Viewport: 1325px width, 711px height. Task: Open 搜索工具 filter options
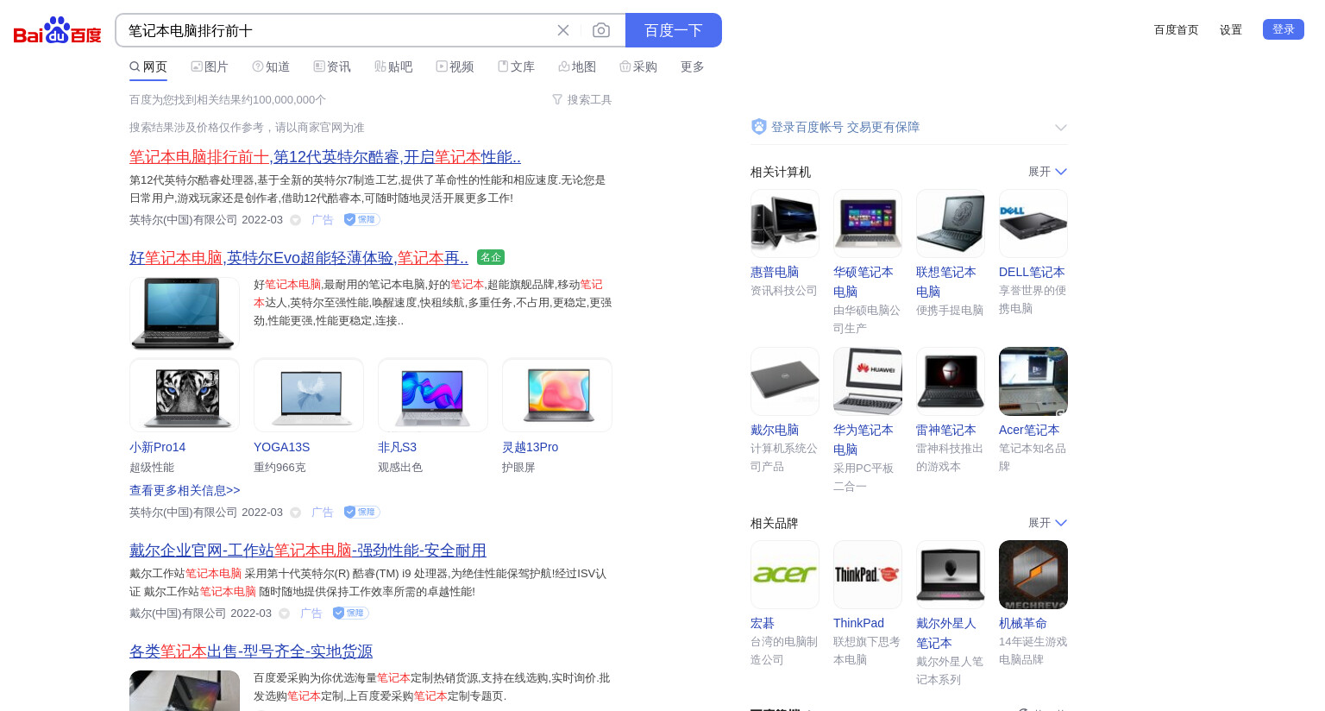[582, 99]
